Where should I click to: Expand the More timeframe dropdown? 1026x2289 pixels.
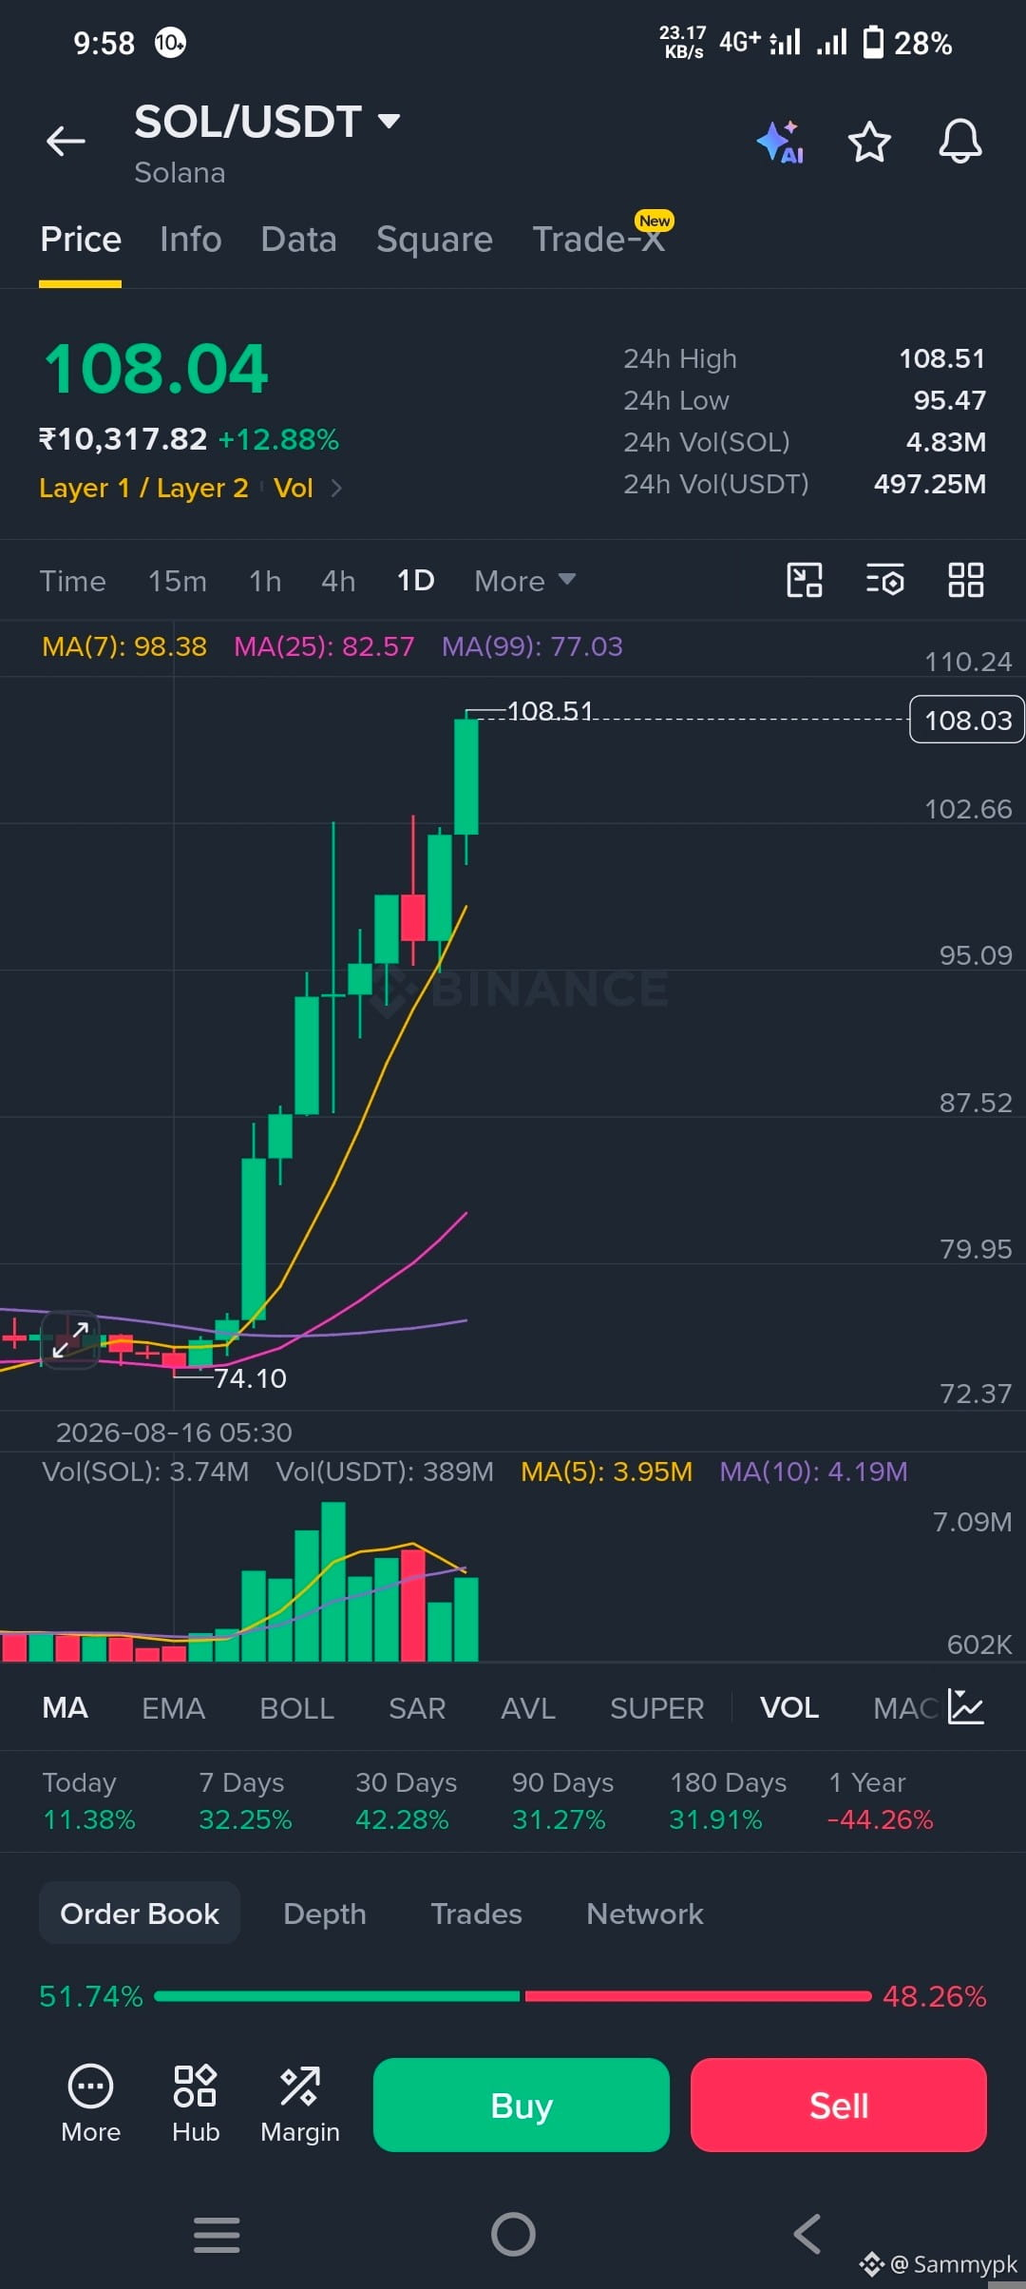524,581
